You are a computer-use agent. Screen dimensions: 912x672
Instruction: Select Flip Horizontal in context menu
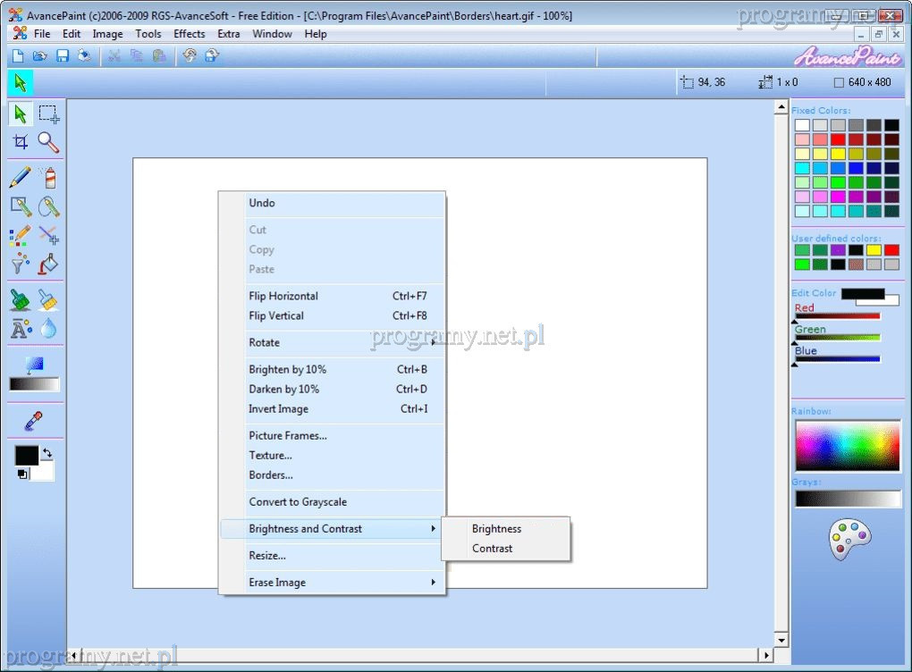283,296
